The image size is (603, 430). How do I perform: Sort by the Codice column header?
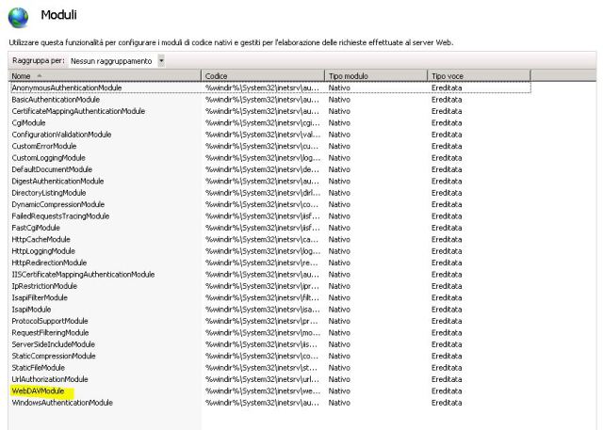[263, 76]
